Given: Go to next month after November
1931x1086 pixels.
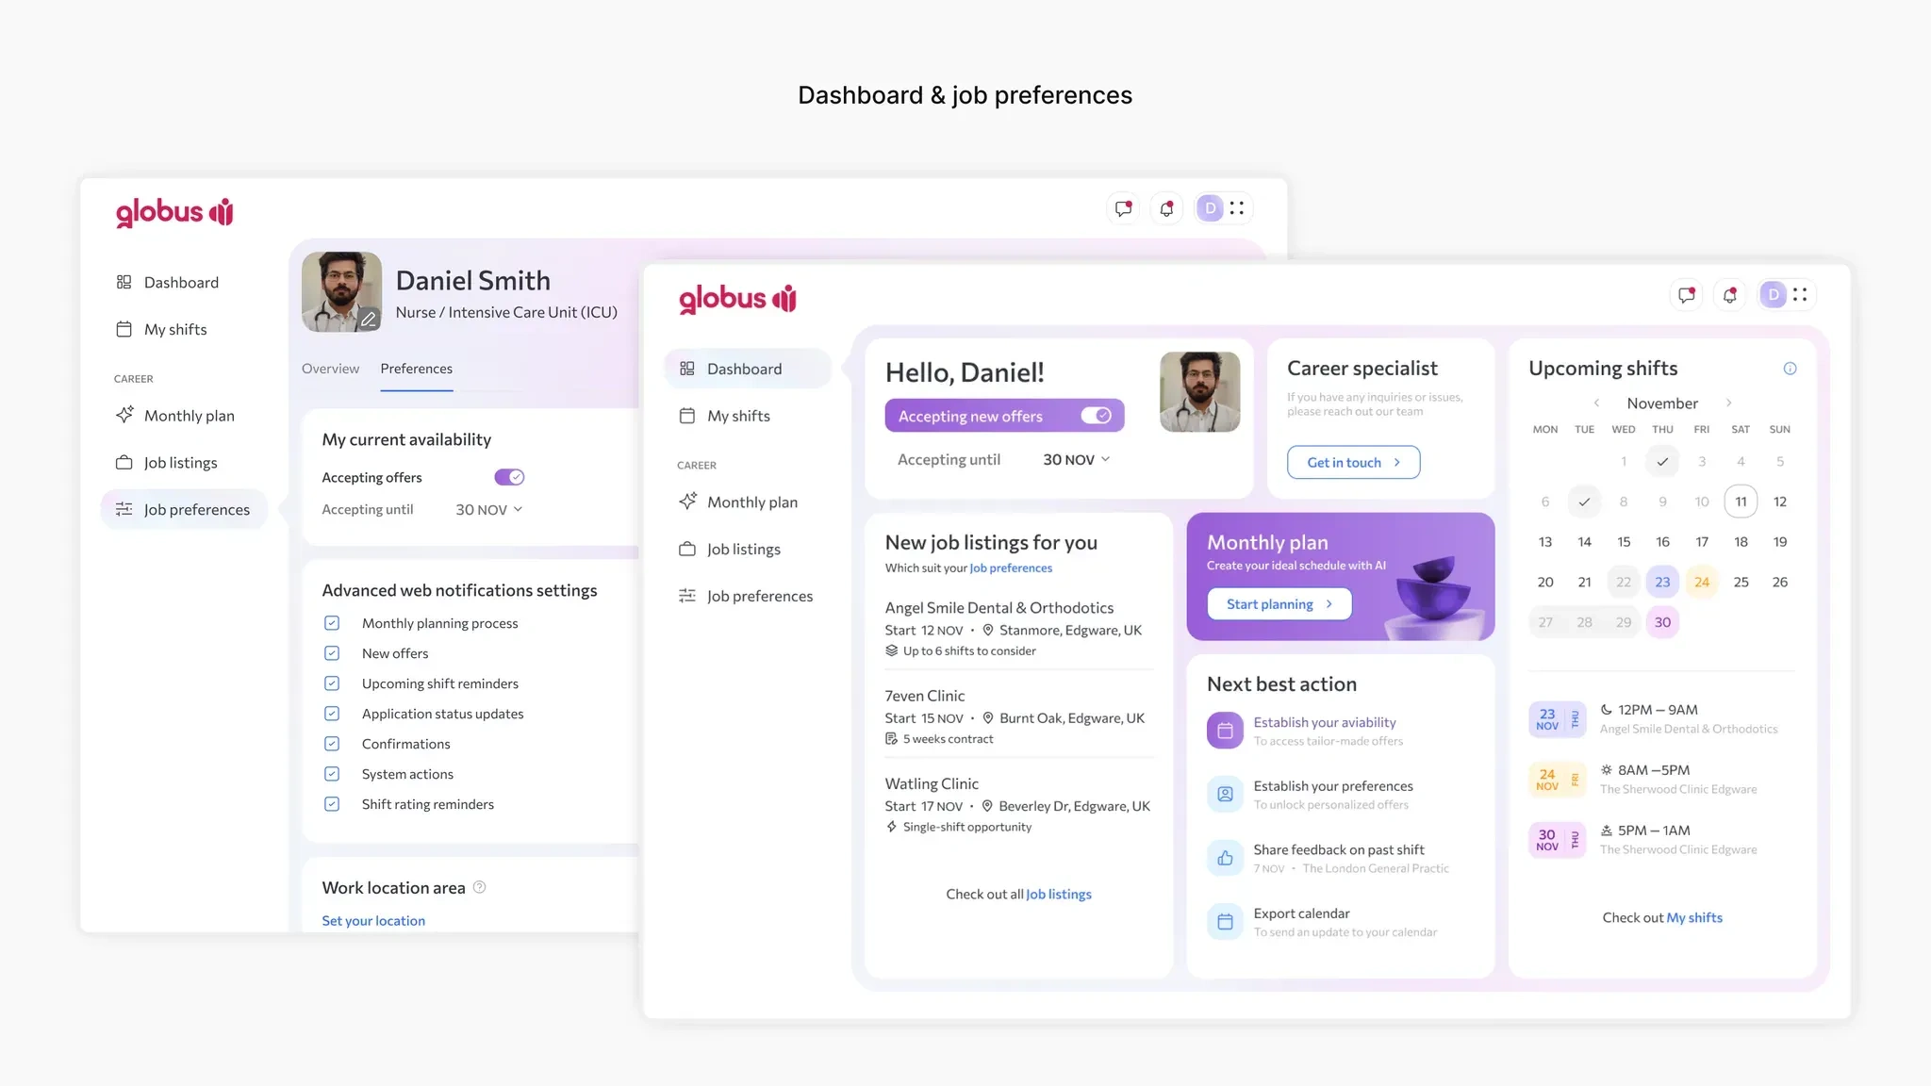Looking at the screenshot, I should pos(1728,403).
